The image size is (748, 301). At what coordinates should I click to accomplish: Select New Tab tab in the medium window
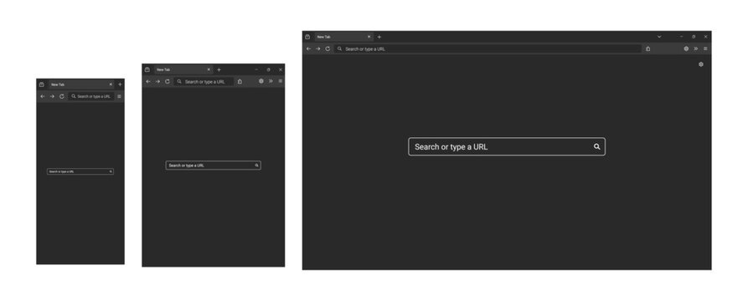183,69
